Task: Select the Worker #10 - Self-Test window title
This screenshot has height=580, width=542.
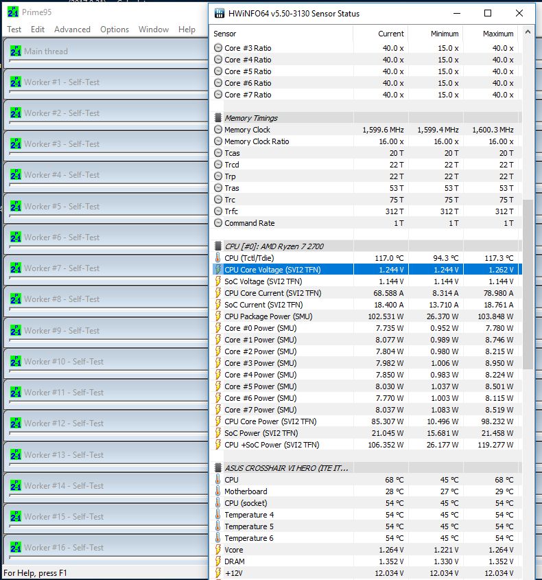Action: click(x=64, y=362)
